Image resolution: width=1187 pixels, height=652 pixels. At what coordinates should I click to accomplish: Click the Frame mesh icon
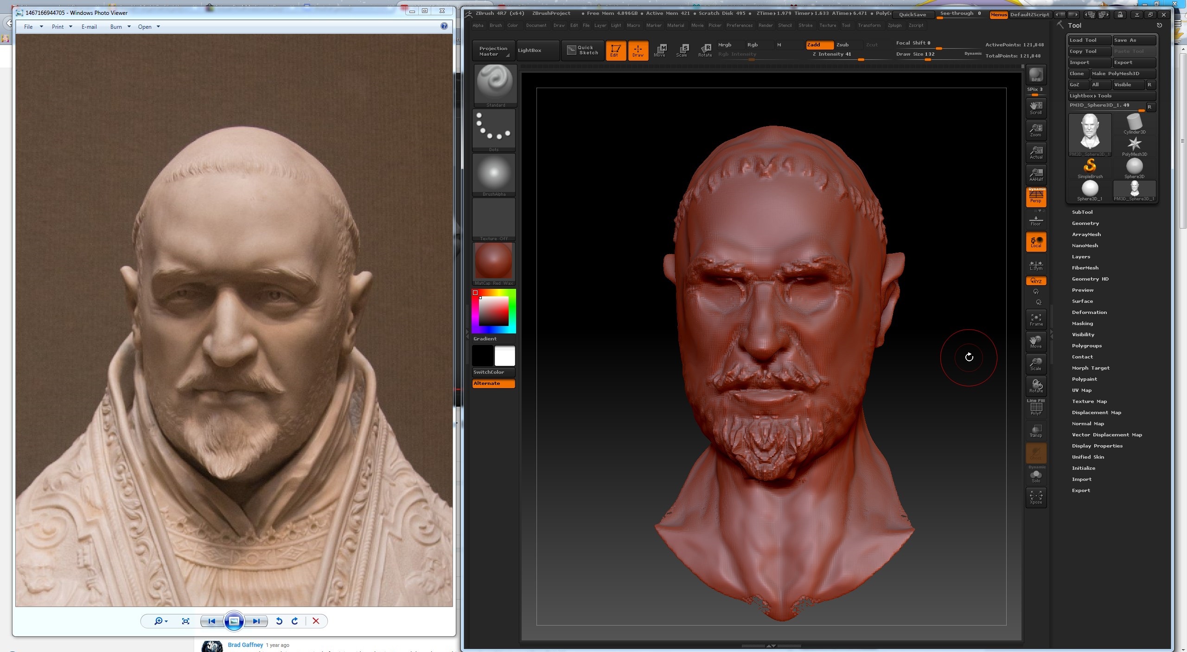pos(1035,319)
